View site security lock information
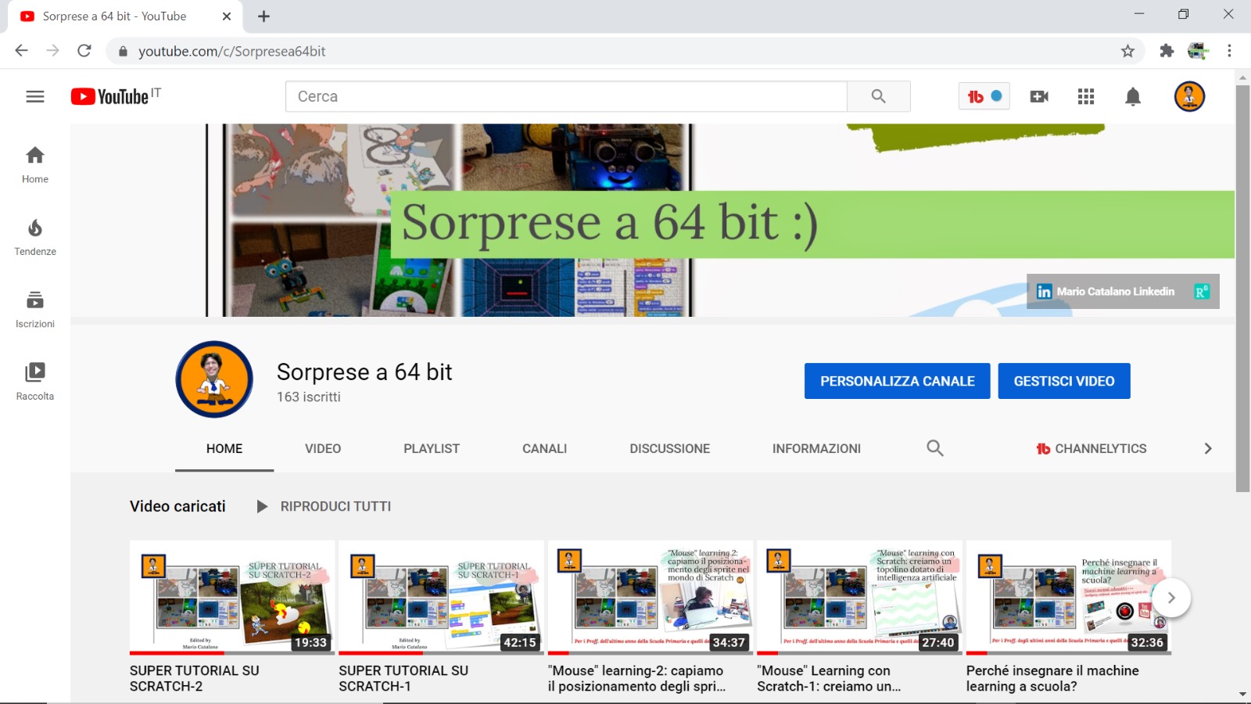Viewport: 1251px width, 704px height. tap(123, 51)
